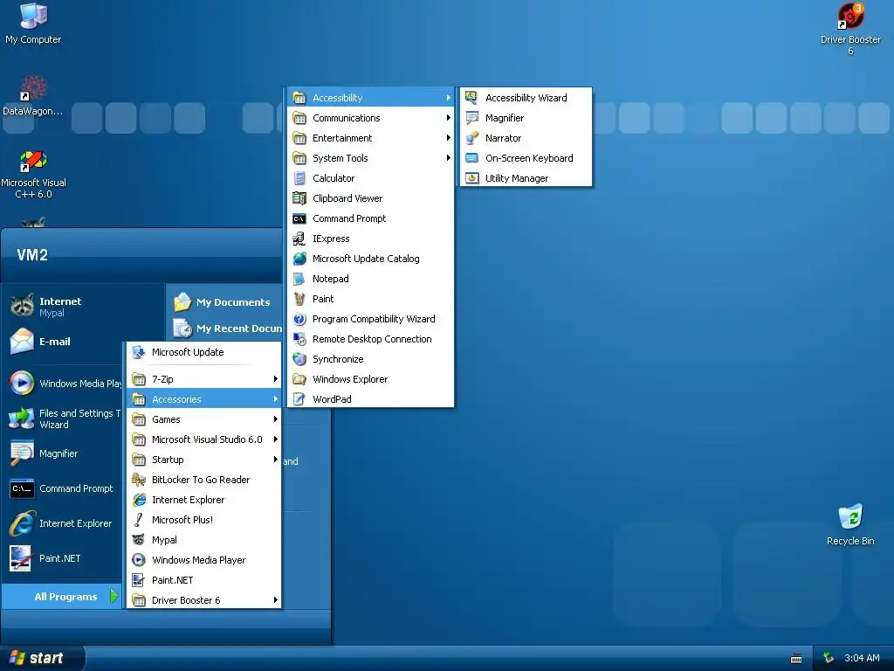This screenshot has height=671, width=894.
Task: Launch Notepad from Accessories
Action: point(371,279)
